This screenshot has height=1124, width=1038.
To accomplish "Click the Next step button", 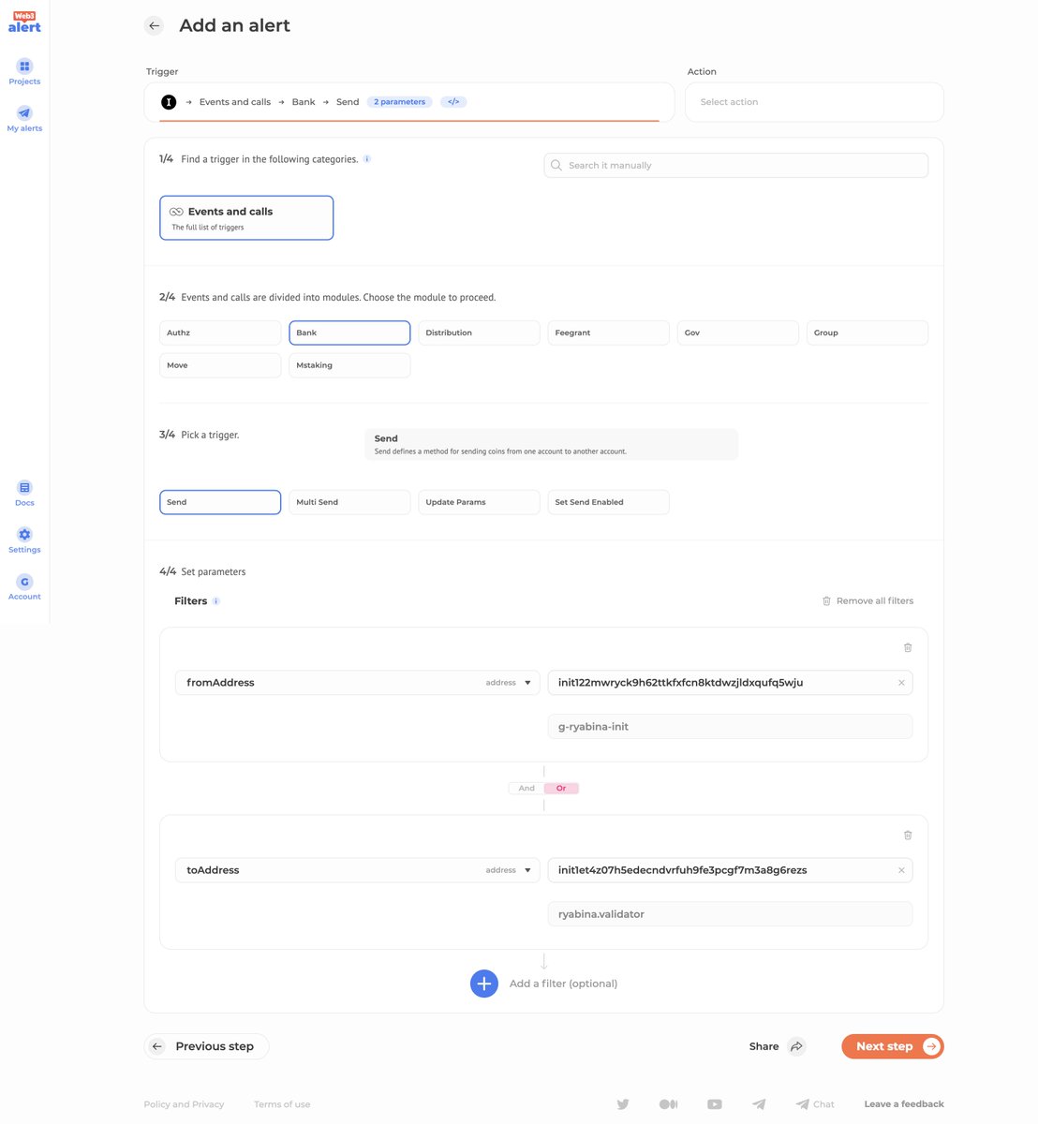I will [x=892, y=1046].
